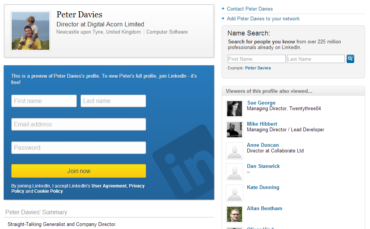This screenshot has width=370, height=229.
Task: Click the Password input field
Action: point(79,148)
